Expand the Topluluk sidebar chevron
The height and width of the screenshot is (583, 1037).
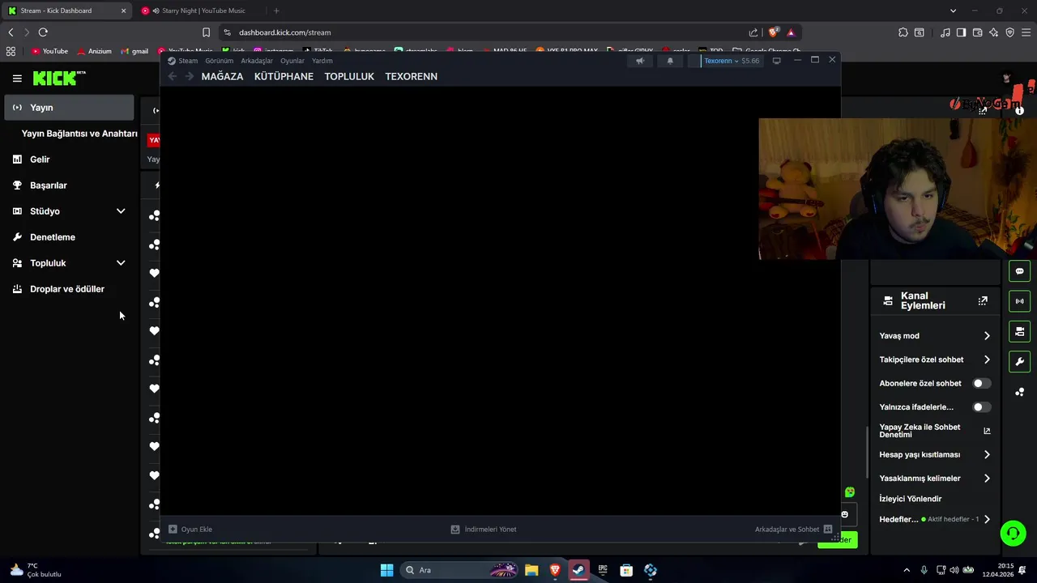(x=121, y=263)
